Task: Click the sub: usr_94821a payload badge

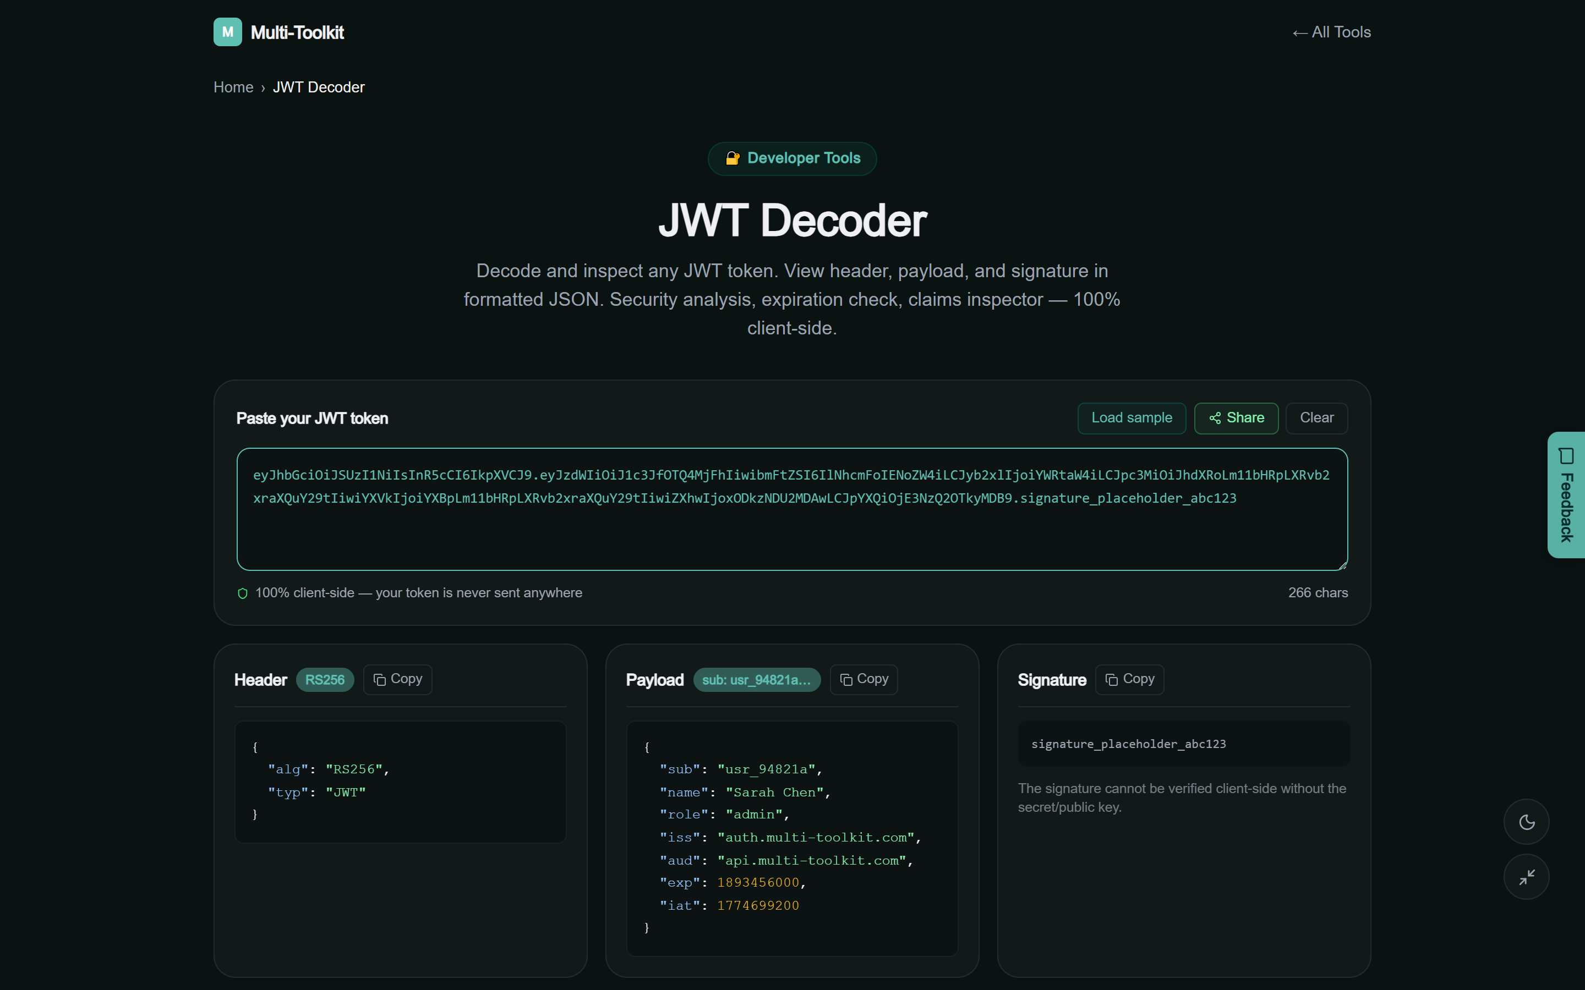Action: click(x=757, y=680)
